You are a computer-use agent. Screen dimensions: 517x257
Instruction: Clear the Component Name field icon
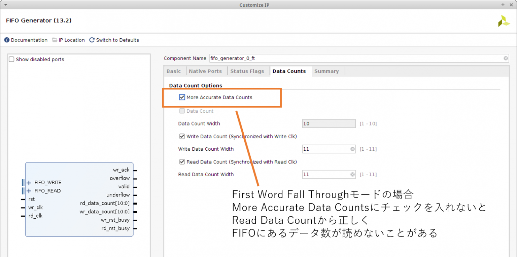click(x=506, y=59)
